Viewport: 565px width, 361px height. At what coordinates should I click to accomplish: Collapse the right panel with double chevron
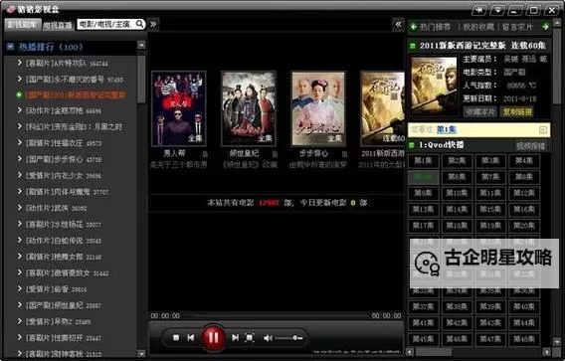pyautogui.click(x=398, y=24)
